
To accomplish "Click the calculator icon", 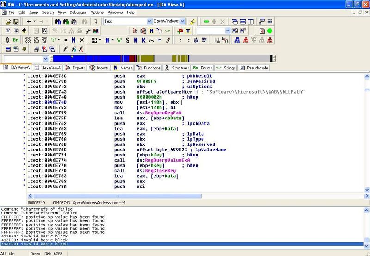I will click(x=8, y=50).
